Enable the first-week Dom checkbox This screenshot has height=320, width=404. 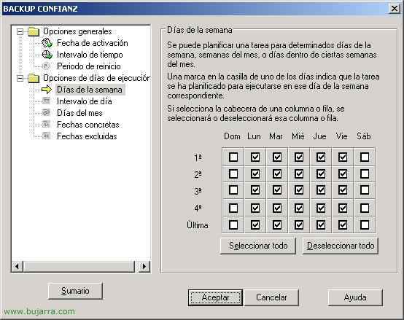point(233,157)
